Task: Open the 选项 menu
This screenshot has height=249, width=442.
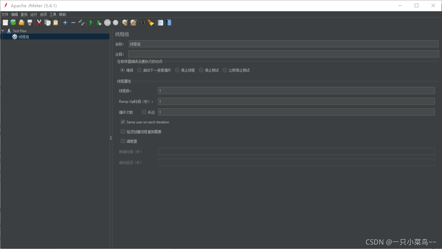Action: 43,15
